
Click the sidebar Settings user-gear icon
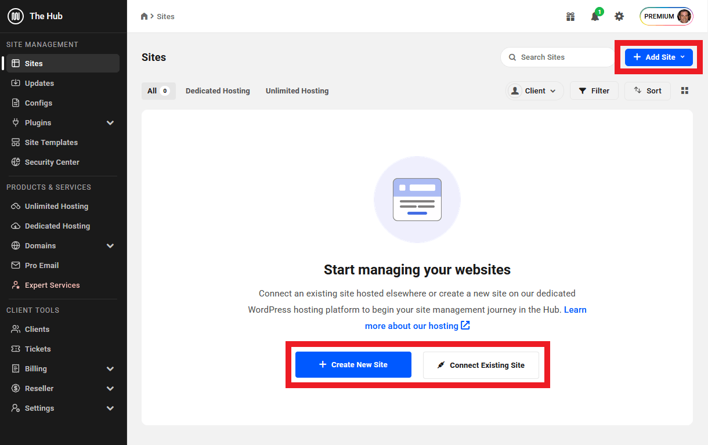click(x=16, y=408)
